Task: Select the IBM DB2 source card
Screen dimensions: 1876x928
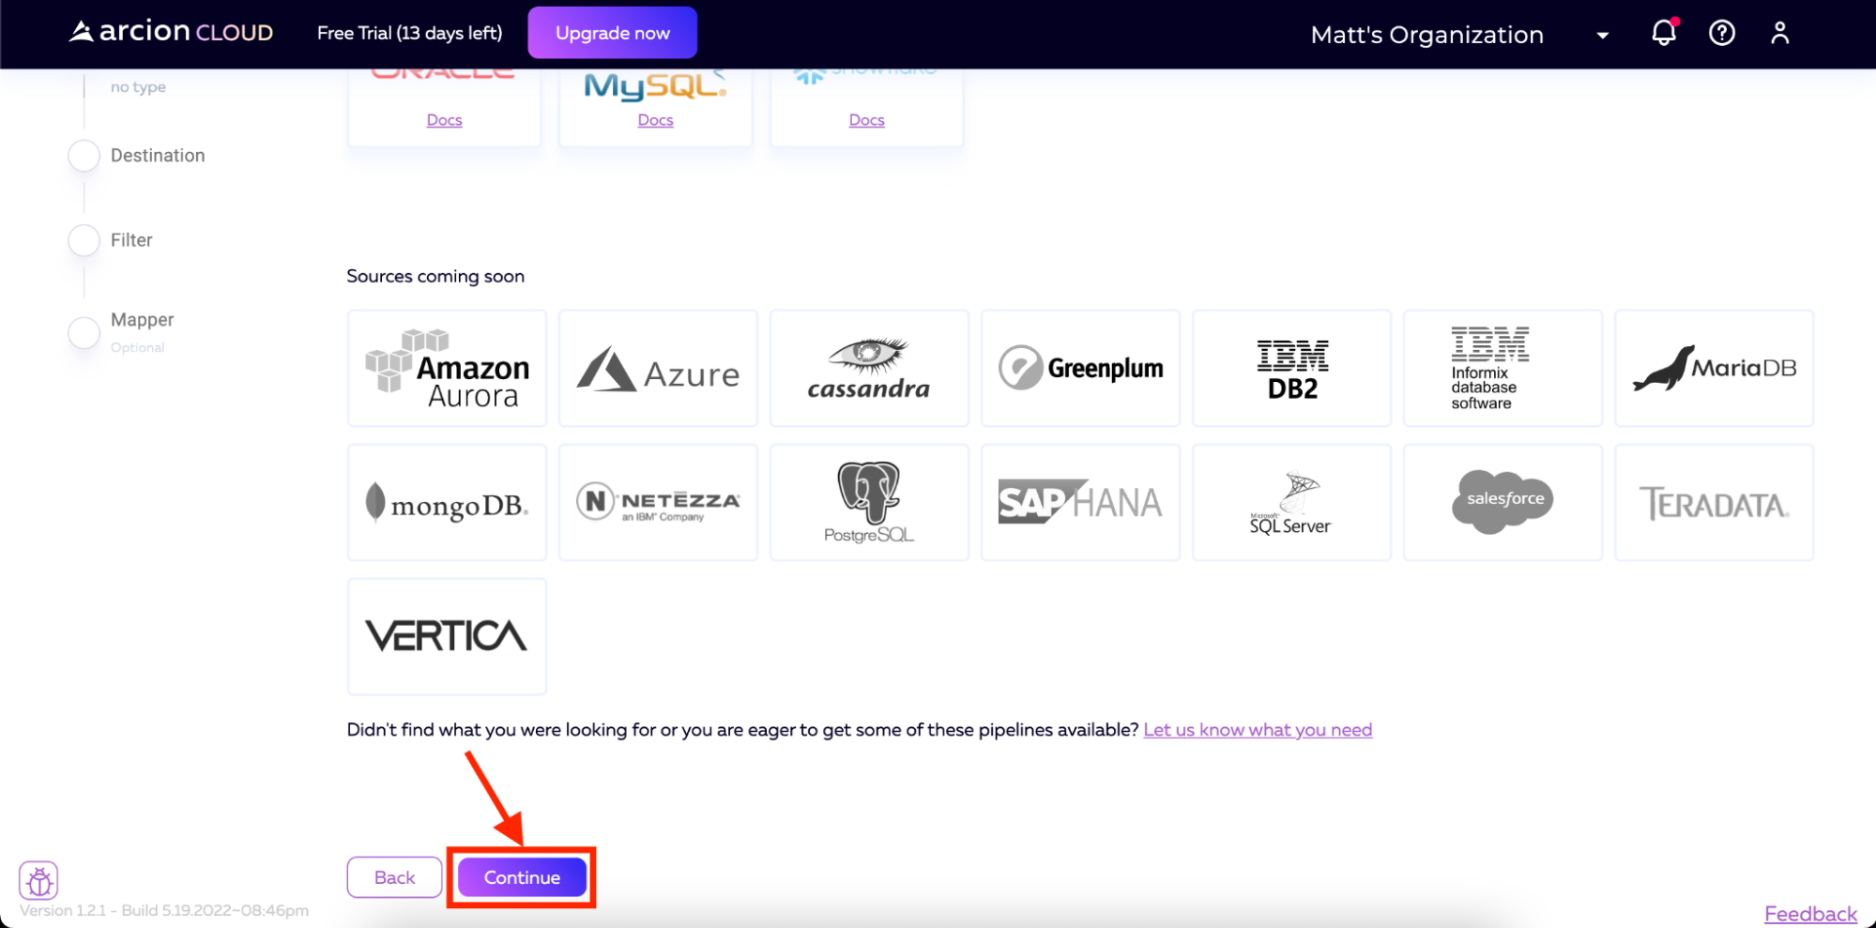Action: tap(1291, 368)
